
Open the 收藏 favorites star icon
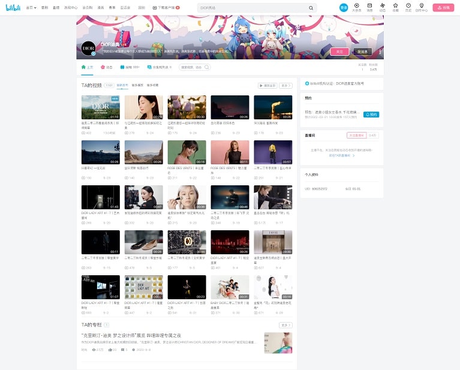click(395, 7)
